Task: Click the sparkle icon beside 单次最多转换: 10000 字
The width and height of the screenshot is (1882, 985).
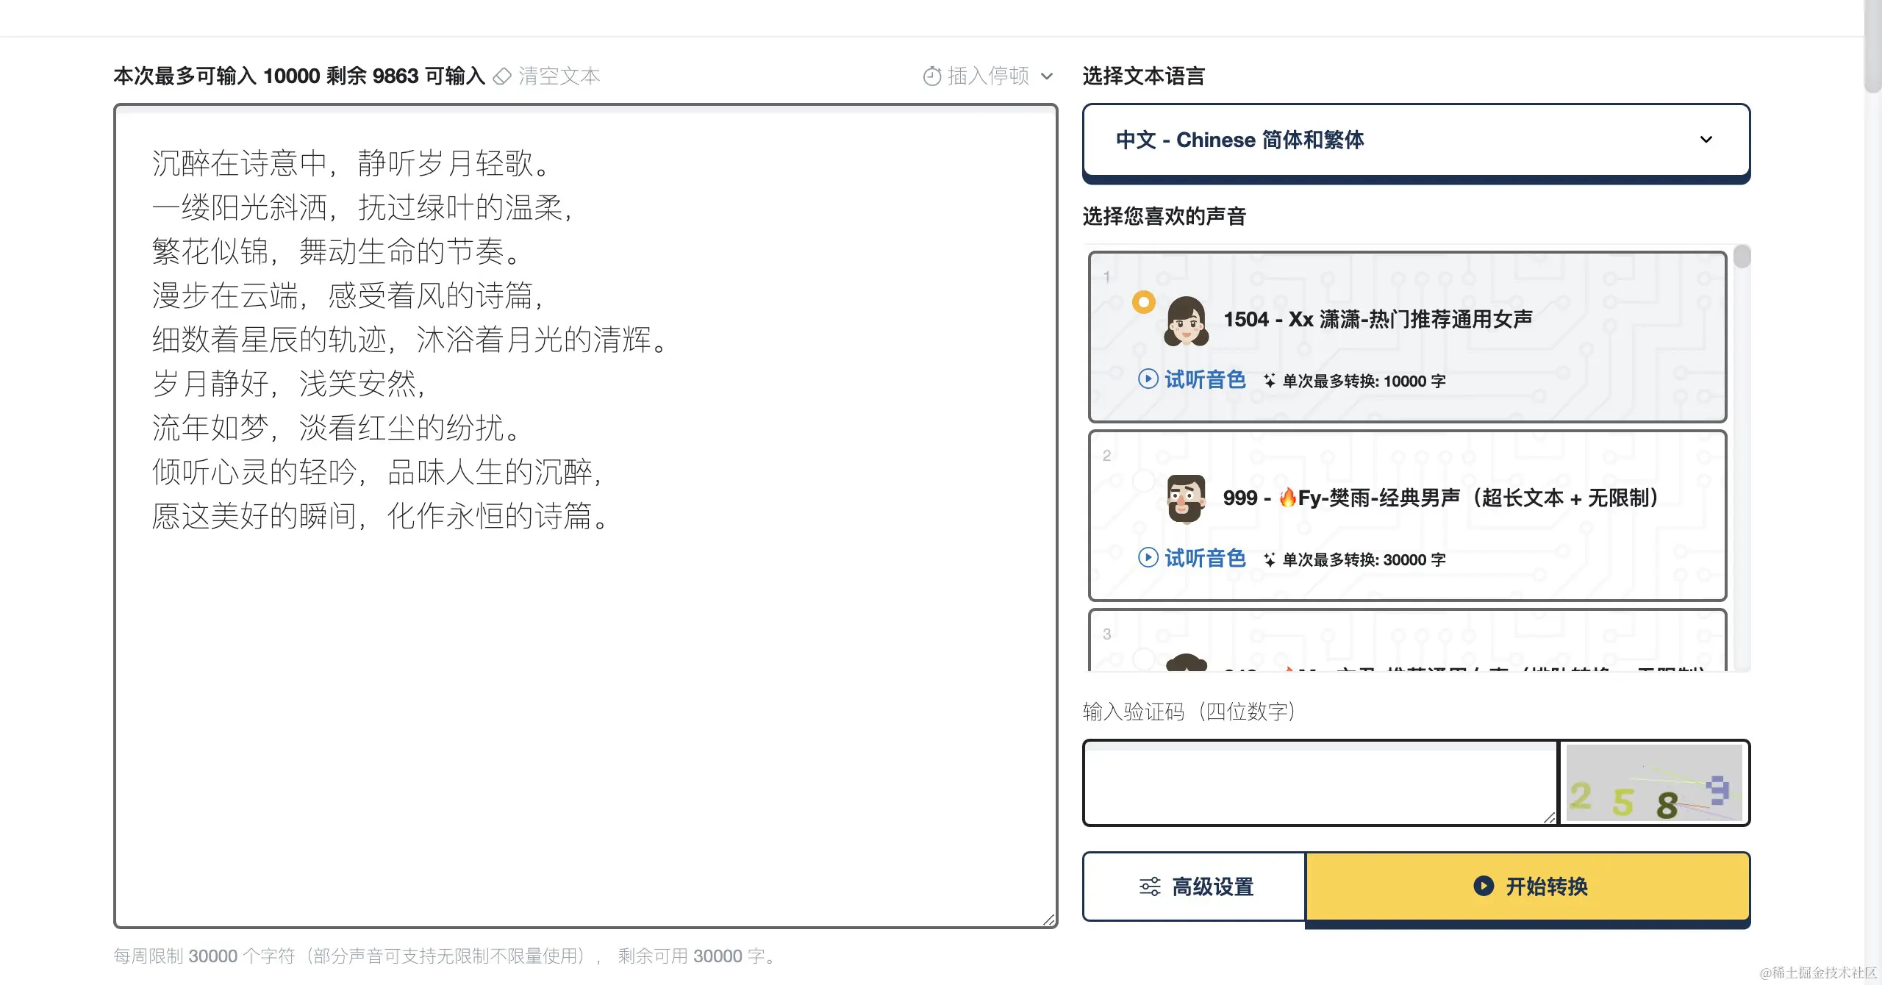Action: coord(1270,381)
